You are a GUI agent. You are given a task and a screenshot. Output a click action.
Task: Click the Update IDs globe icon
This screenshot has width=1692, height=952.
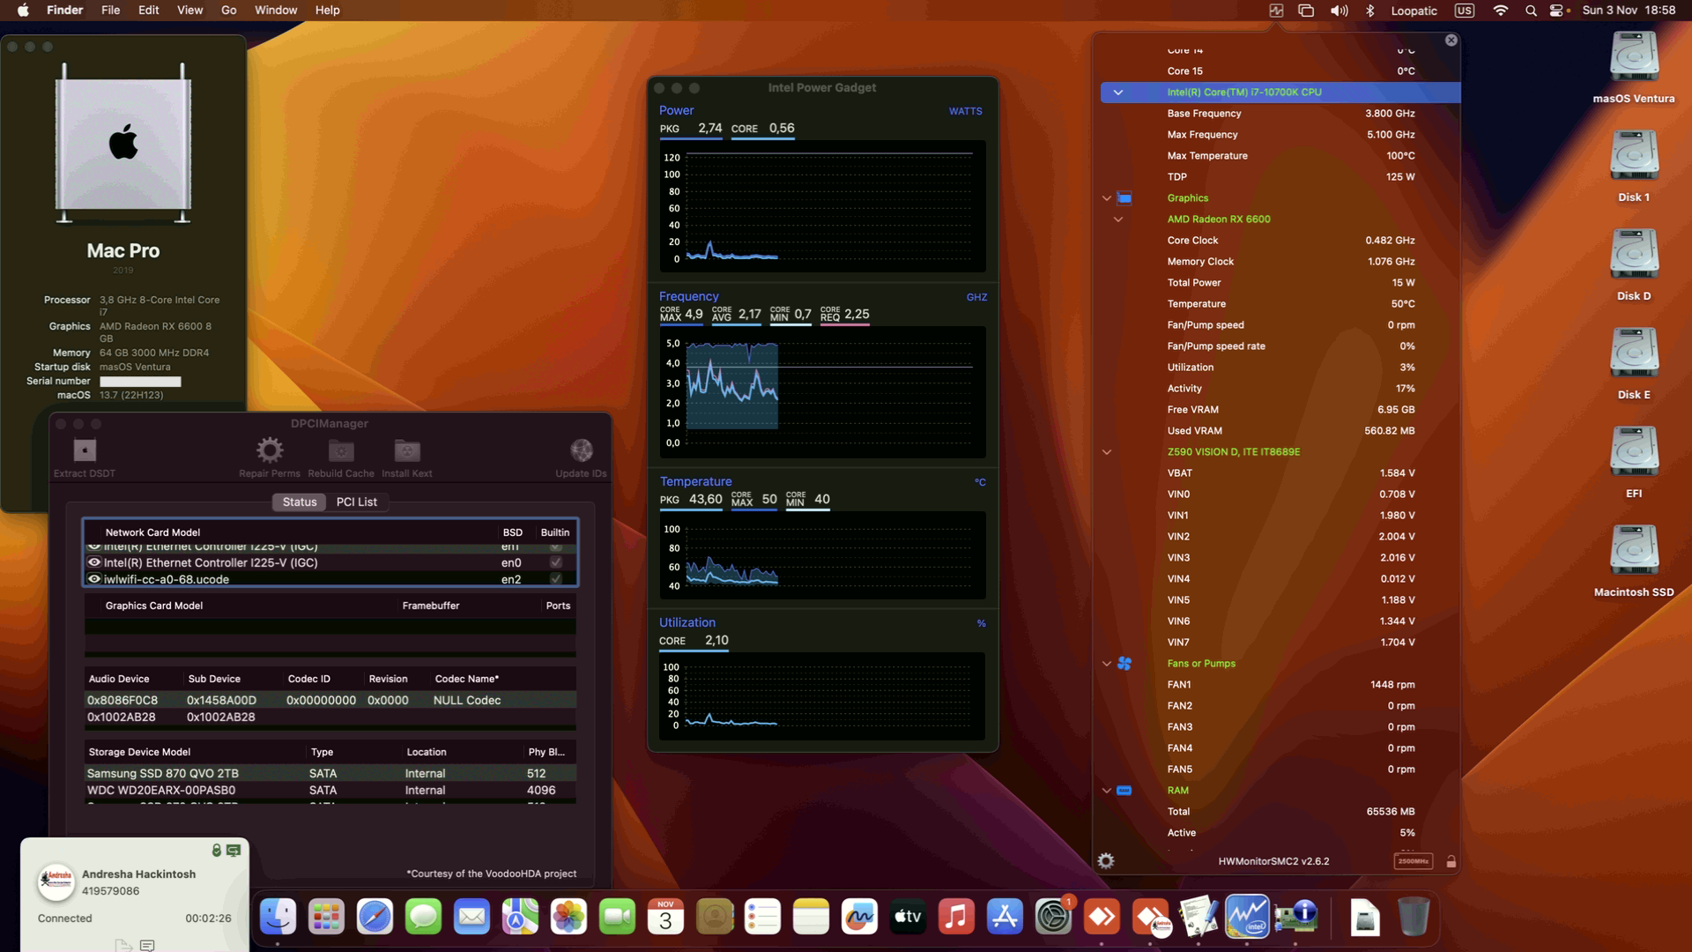581,450
